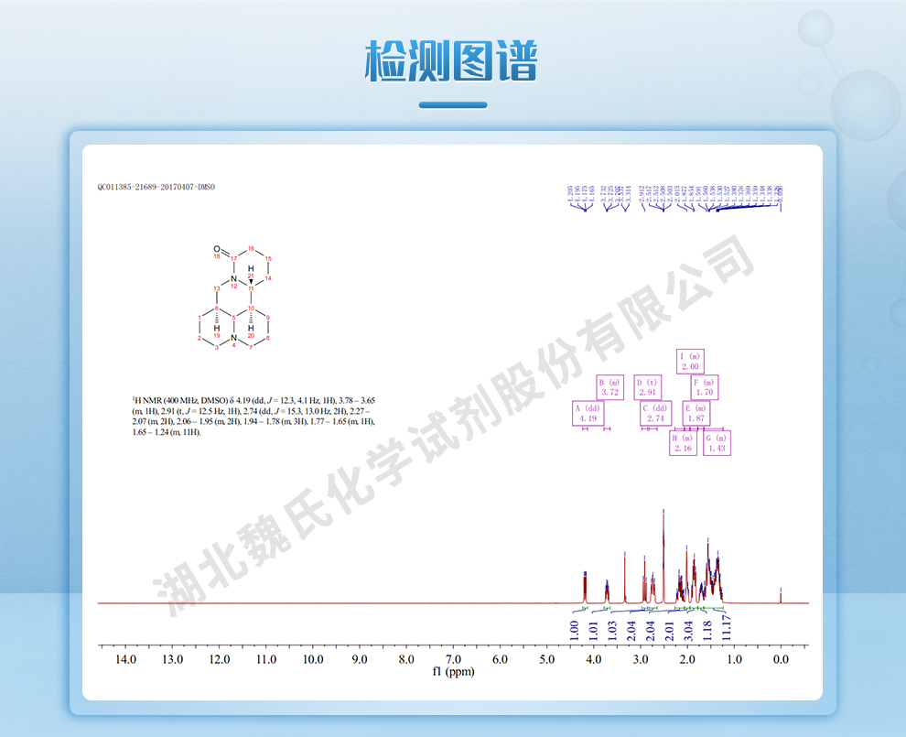Select multiplet box C (dd) 2.74
This screenshot has height=737, width=906.
point(655,413)
